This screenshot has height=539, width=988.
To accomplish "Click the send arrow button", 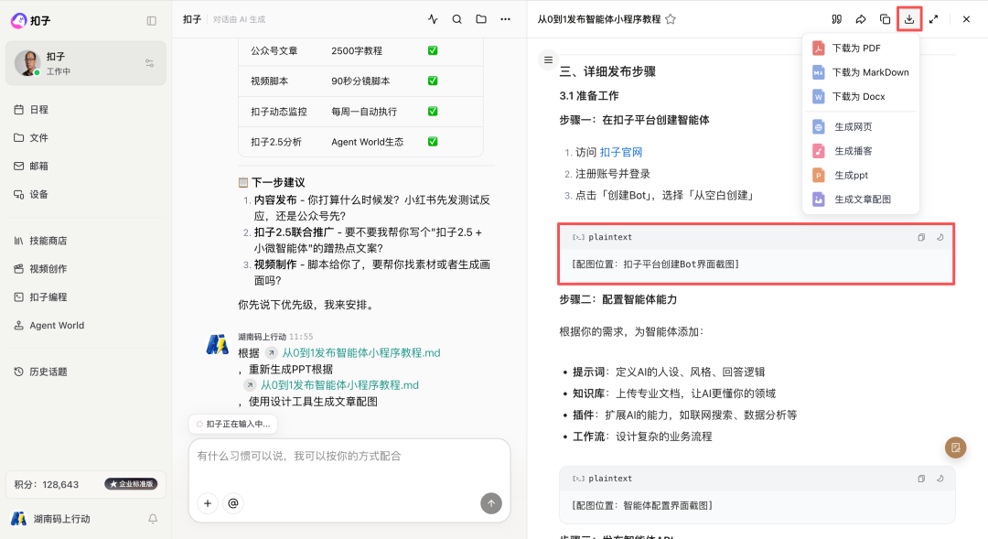I will coord(491,503).
